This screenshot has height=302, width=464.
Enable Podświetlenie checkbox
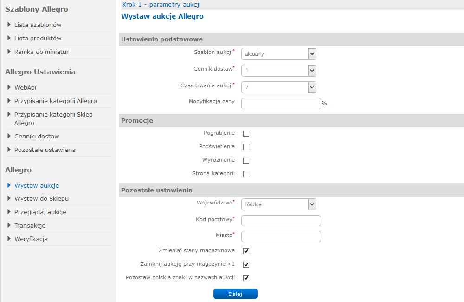(x=246, y=147)
